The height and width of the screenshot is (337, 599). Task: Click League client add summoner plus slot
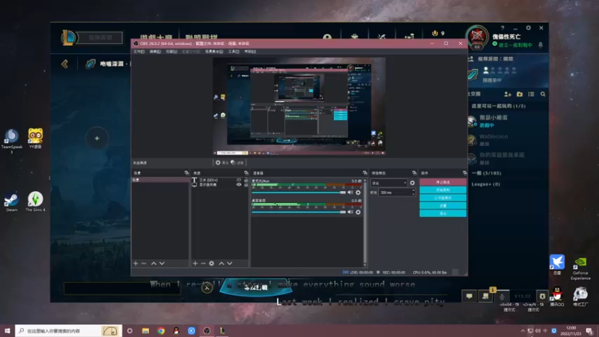point(97,139)
